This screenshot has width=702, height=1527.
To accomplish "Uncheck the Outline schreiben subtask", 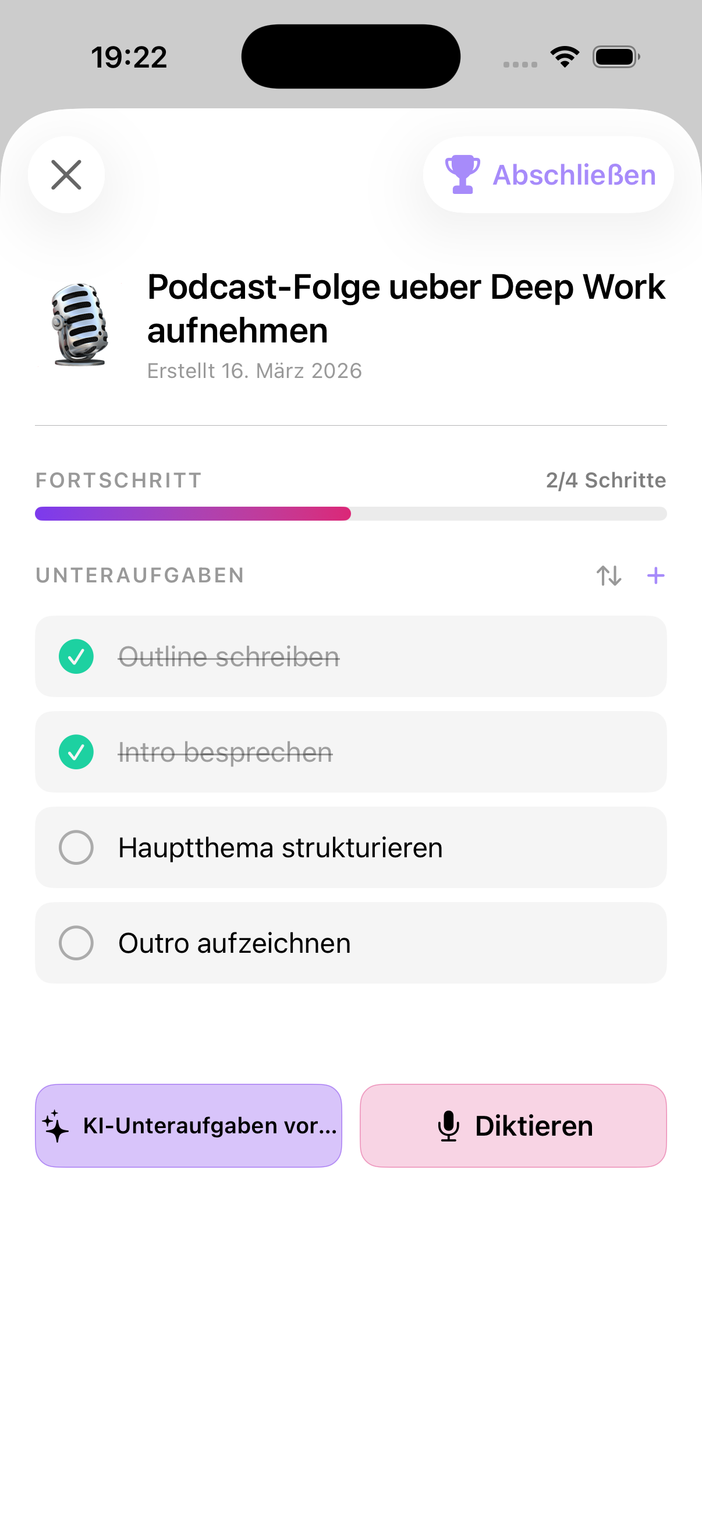I will [76, 657].
